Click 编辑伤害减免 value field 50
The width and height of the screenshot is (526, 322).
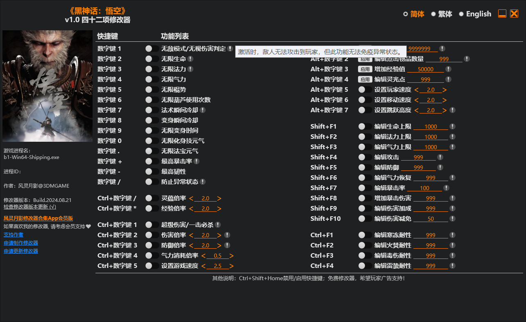[431, 219]
